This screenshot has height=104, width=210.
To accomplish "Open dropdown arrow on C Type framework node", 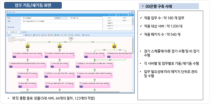I will coord(112,65).
